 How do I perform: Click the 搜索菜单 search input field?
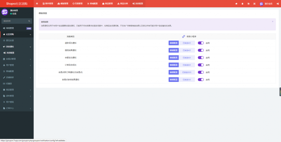point(14,21)
